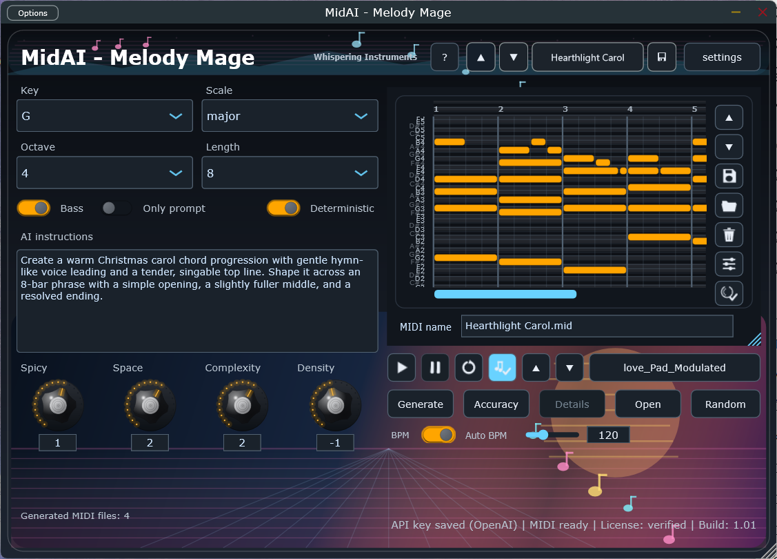Screen dimensions: 777x559
Task: Minimize the MidAI window
Action: point(736,12)
